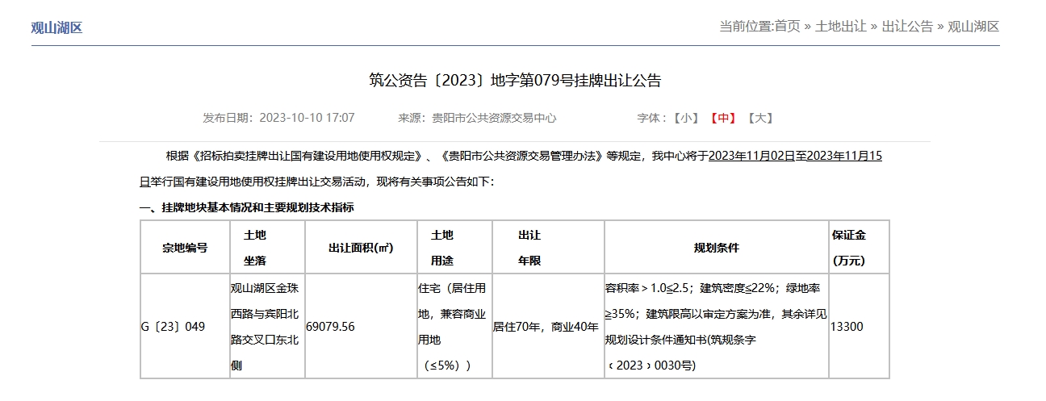Click the publish date 2023-10-10 17:07
1046x401 pixels.
307,118
